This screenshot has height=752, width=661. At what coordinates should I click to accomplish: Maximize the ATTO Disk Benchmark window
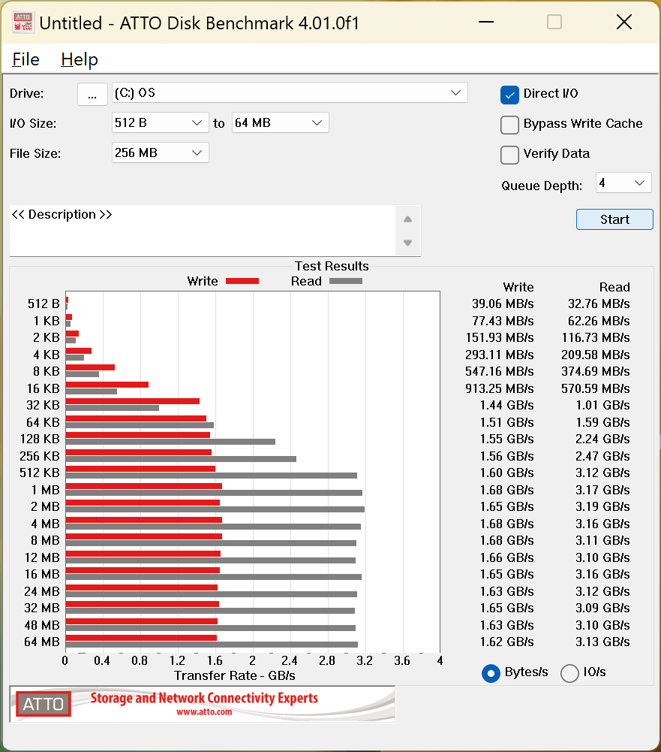click(x=554, y=22)
